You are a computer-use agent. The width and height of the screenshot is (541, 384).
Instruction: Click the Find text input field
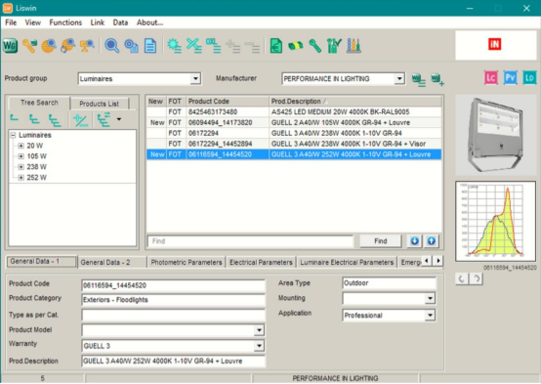[x=251, y=241]
